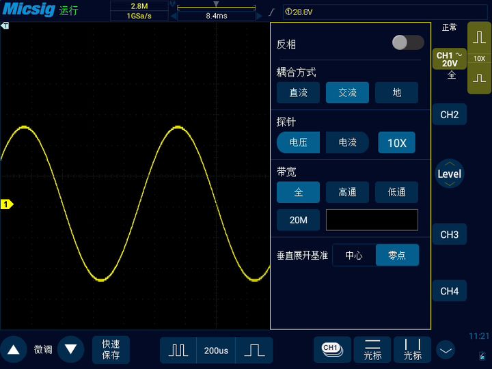Shift waveform position left with arrow
492x369 pixels.
(174, 16)
